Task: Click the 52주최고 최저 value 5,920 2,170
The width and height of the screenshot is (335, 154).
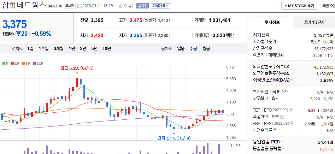Action: coord(322,99)
